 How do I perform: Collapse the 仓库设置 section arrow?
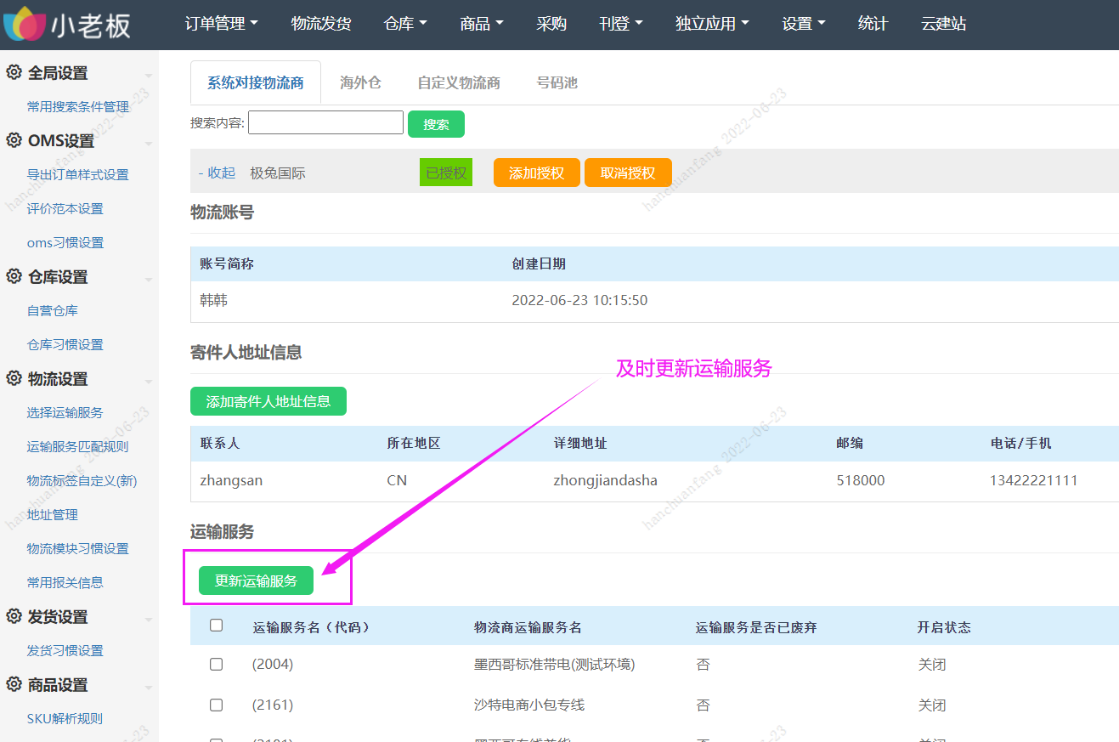coord(149,280)
